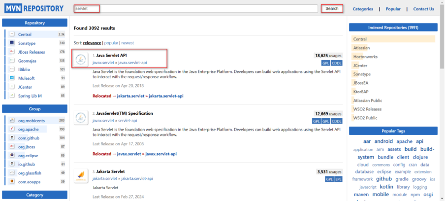Select Central in Repository filter list
The image size is (445, 201).
pyautogui.click(x=25, y=34)
